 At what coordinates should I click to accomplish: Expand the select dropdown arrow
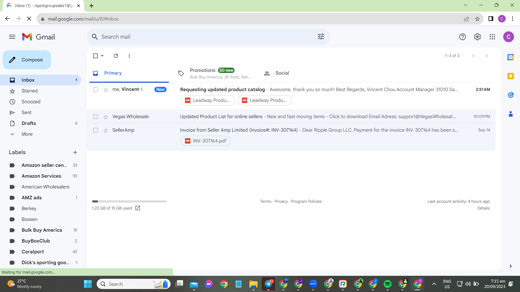point(102,56)
